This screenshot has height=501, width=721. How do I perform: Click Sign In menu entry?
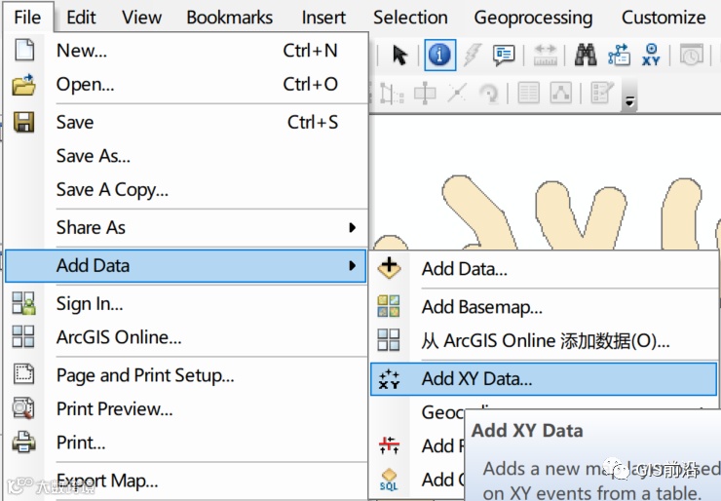[x=90, y=303]
